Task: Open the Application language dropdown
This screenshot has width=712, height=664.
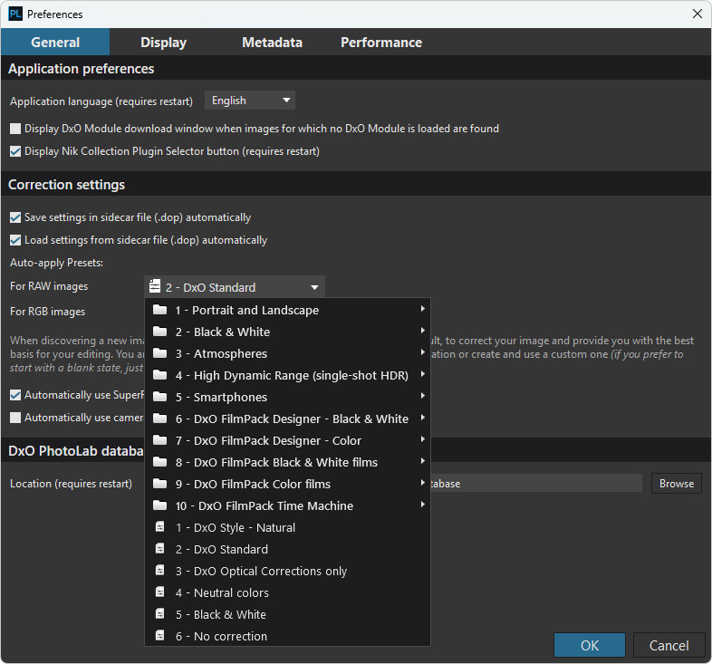Action: click(250, 101)
